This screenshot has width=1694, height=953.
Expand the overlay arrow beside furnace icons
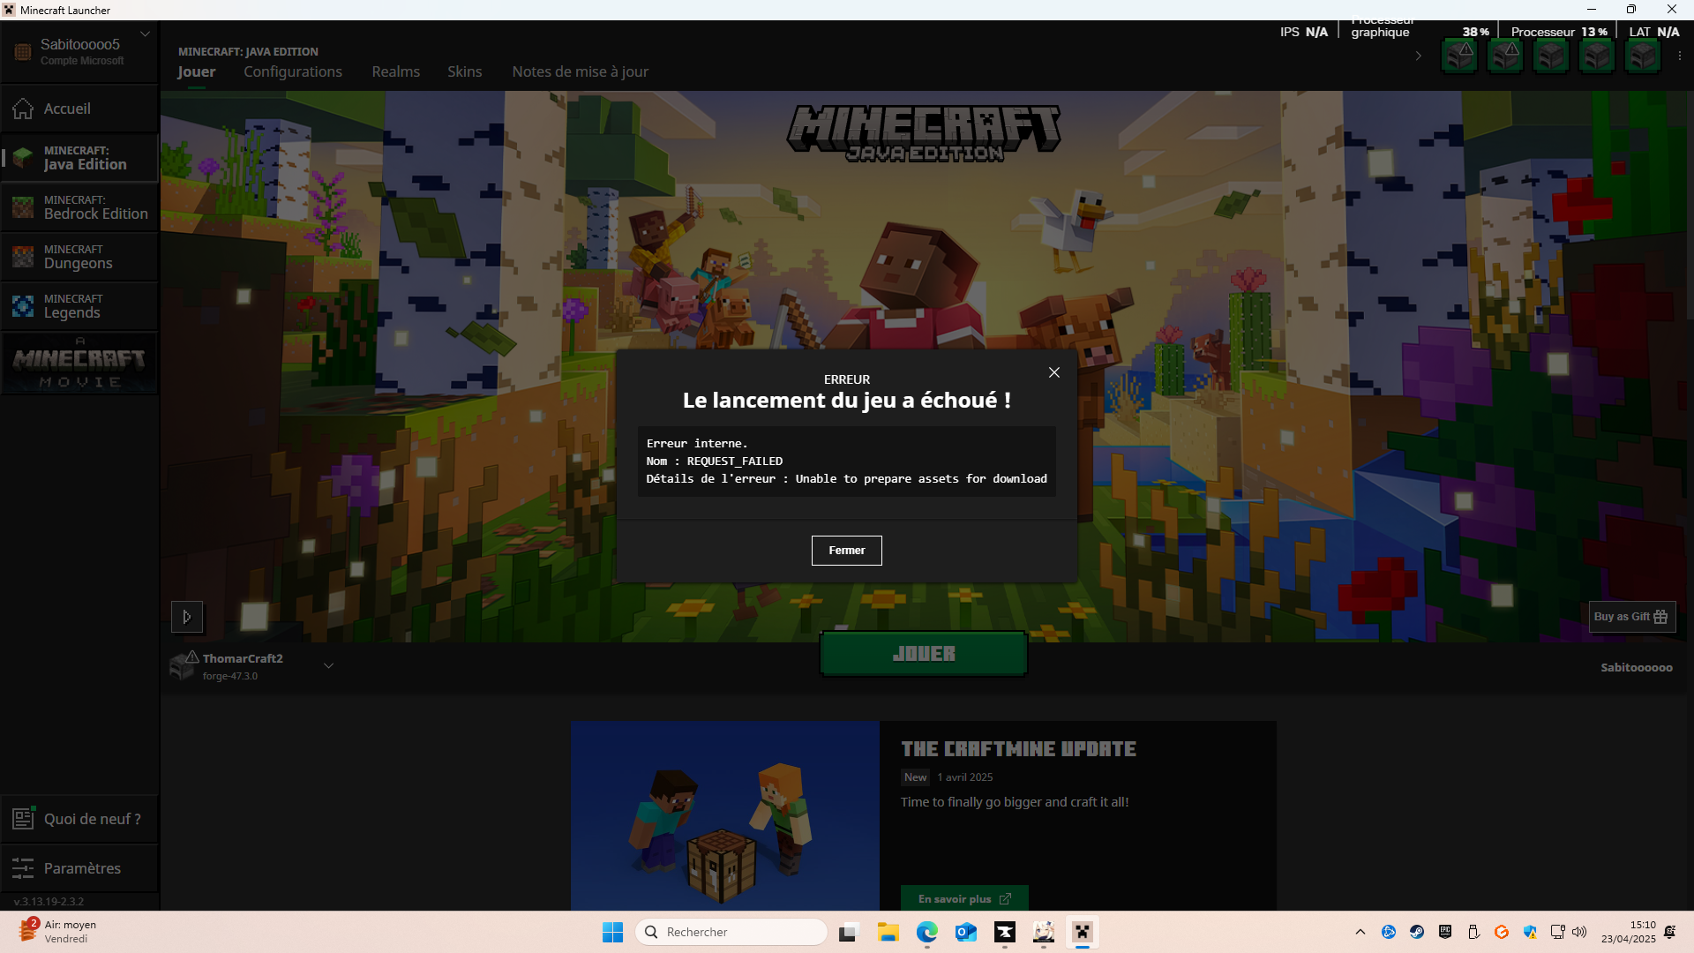pyautogui.click(x=1418, y=56)
